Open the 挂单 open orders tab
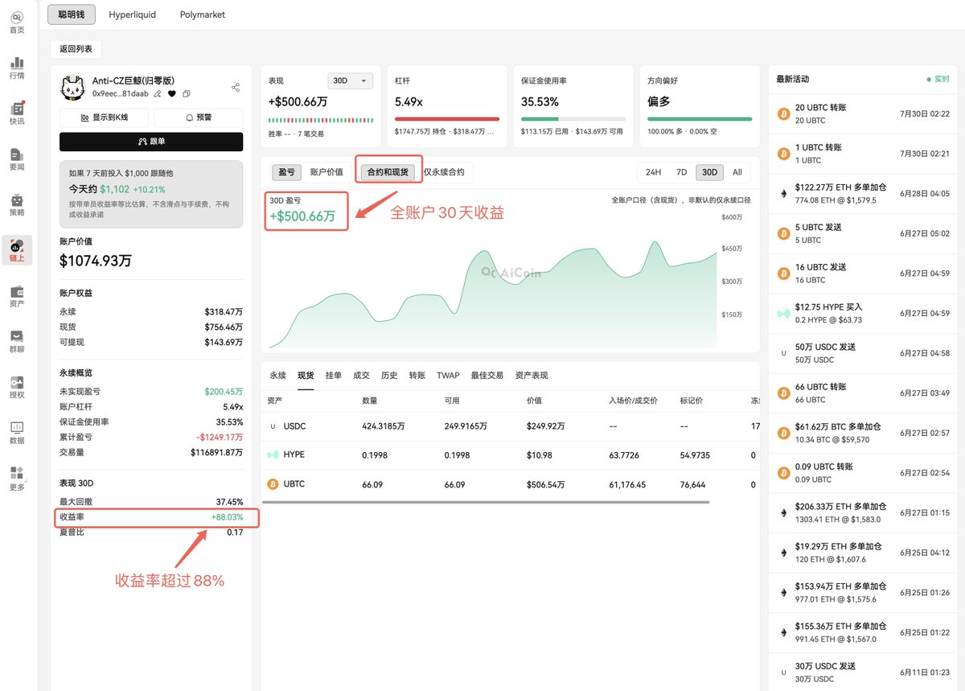Image resolution: width=965 pixels, height=691 pixels. pos(334,376)
